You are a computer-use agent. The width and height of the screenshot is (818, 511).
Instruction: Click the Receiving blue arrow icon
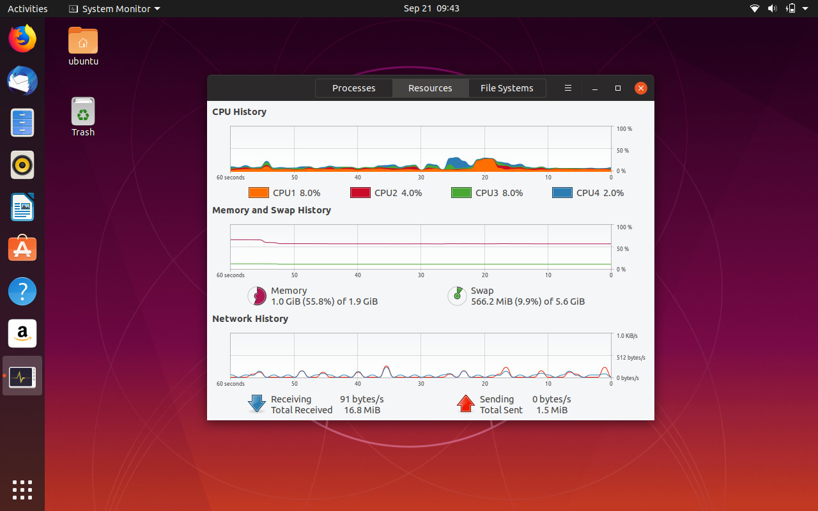pyautogui.click(x=256, y=403)
